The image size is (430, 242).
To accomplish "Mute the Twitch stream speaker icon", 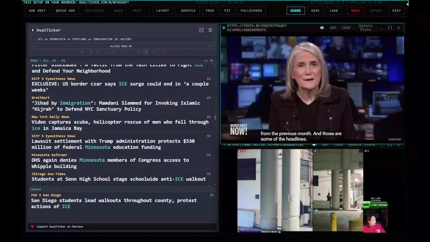I will click(x=314, y=145).
